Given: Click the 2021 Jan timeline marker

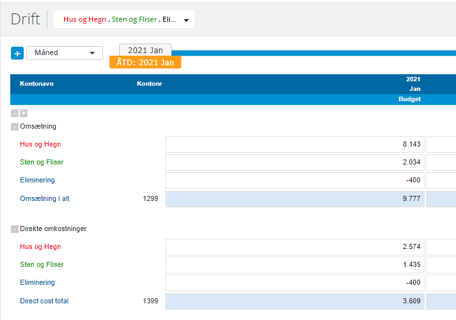Looking at the screenshot, I should click(145, 50).
